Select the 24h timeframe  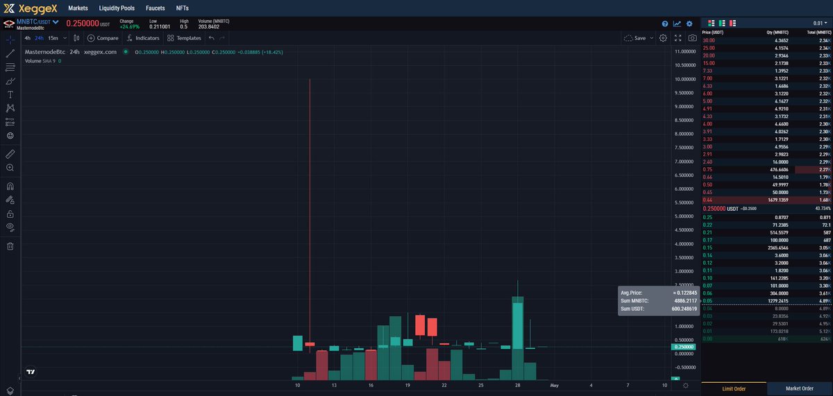(x=40, y=38)
